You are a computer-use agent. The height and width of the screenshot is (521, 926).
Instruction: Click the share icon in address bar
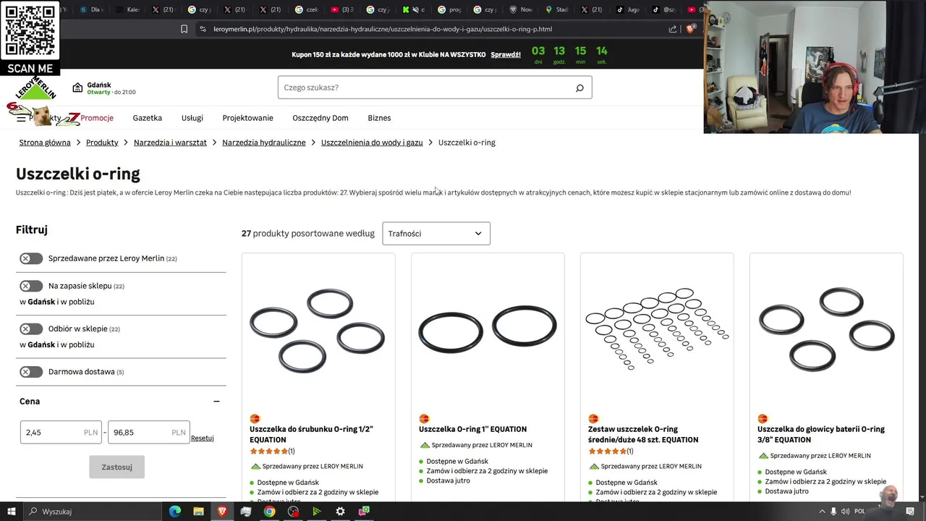point(673,29)
